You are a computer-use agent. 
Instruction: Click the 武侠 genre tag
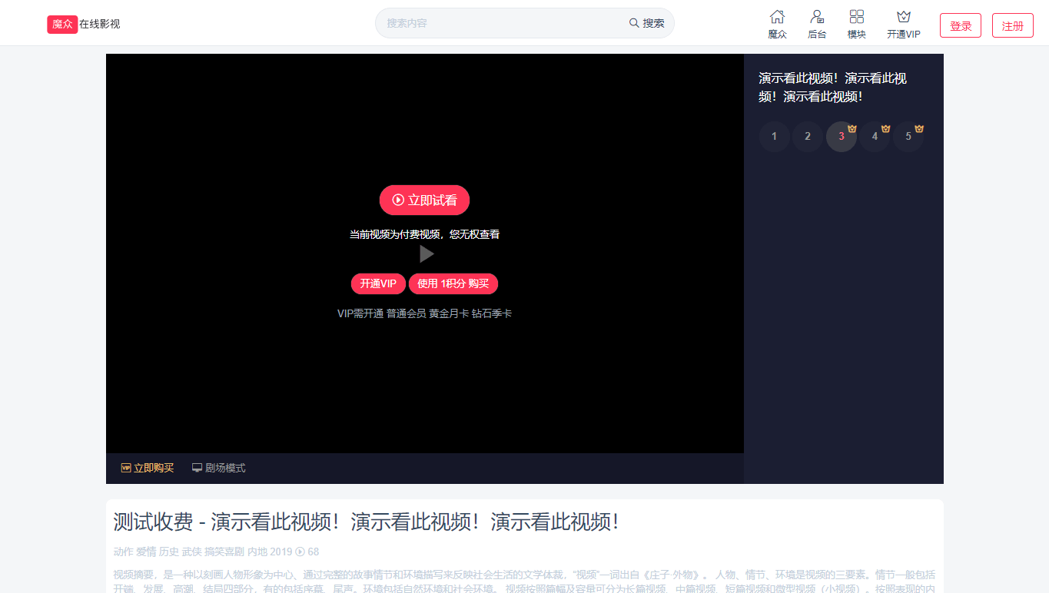tap(191, 552)
